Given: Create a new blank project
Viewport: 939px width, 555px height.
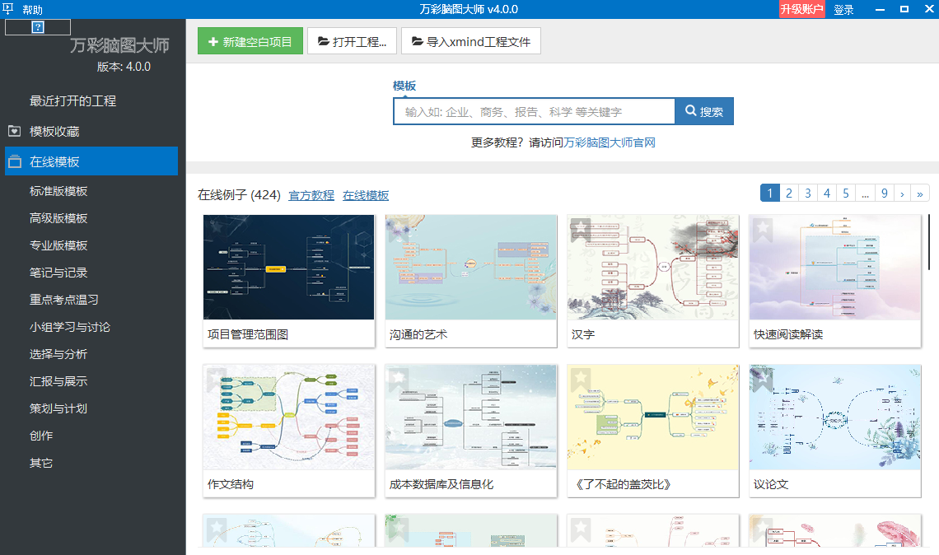Looking at the screenshot, I should (x=250, y=41).
